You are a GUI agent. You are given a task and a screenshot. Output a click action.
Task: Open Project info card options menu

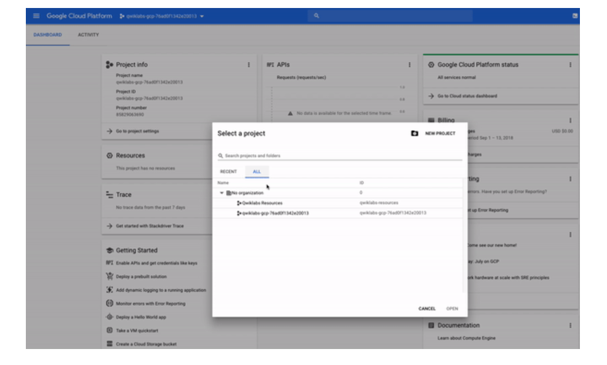[x=249, y=65]
